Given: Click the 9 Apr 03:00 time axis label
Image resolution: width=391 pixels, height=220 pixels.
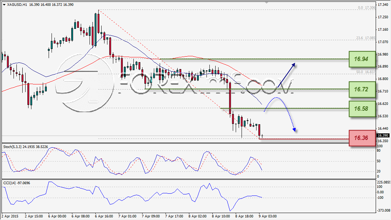Looking at the screenshot, I should 268,216.
